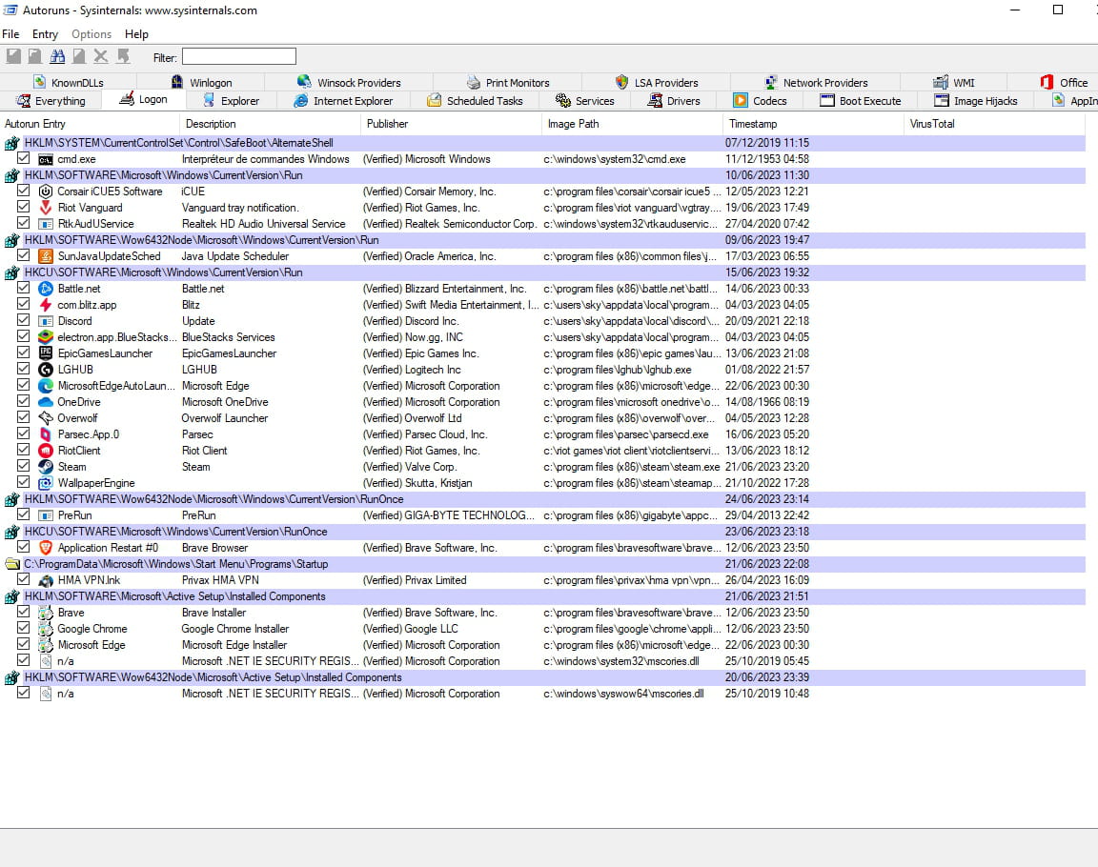Click the '(Verified) Logitech Inc' publisher cell
The image size is (1098, 867).
pos(412,370)
